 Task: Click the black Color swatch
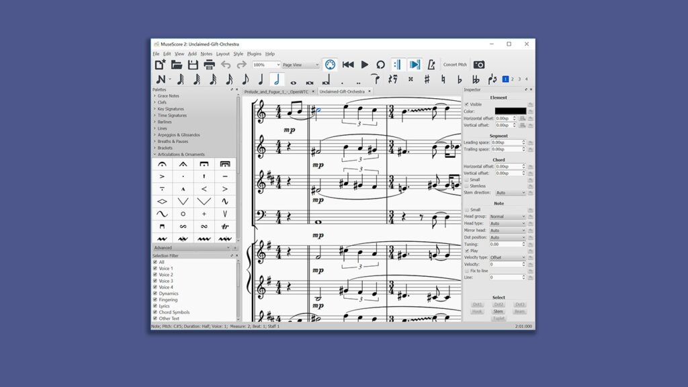[511, 112]
